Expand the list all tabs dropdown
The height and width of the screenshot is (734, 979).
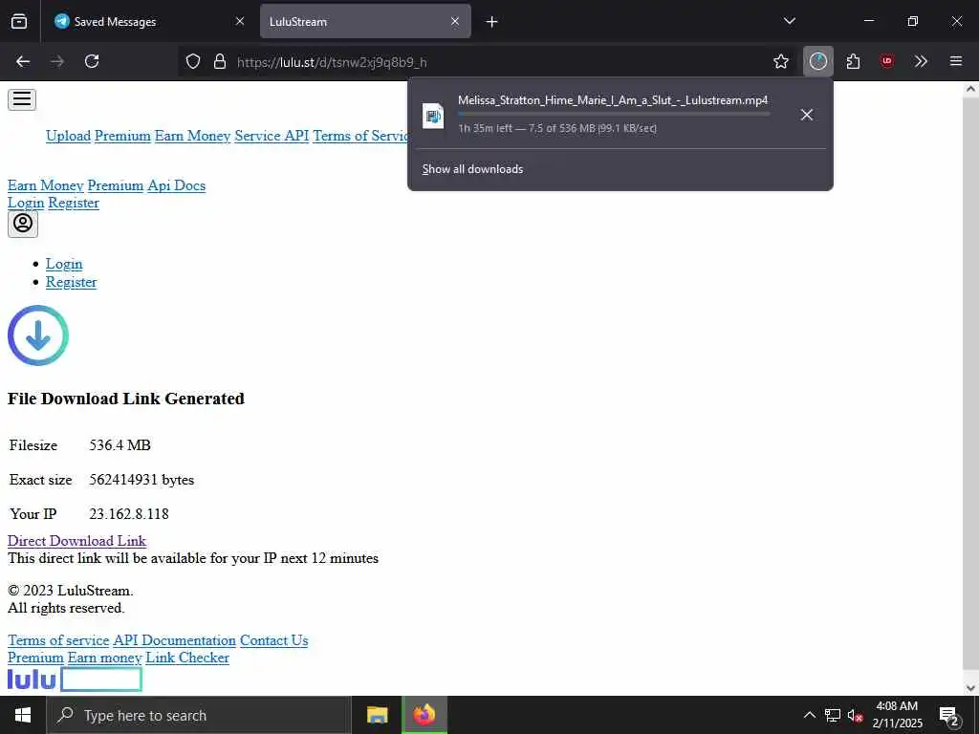(789, 21)
